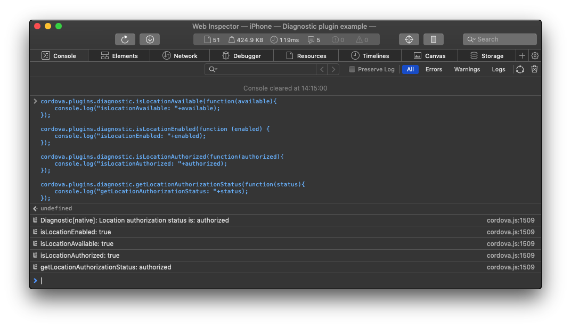Click the console filter search field
571x328 pixels.
coord(260,69)
